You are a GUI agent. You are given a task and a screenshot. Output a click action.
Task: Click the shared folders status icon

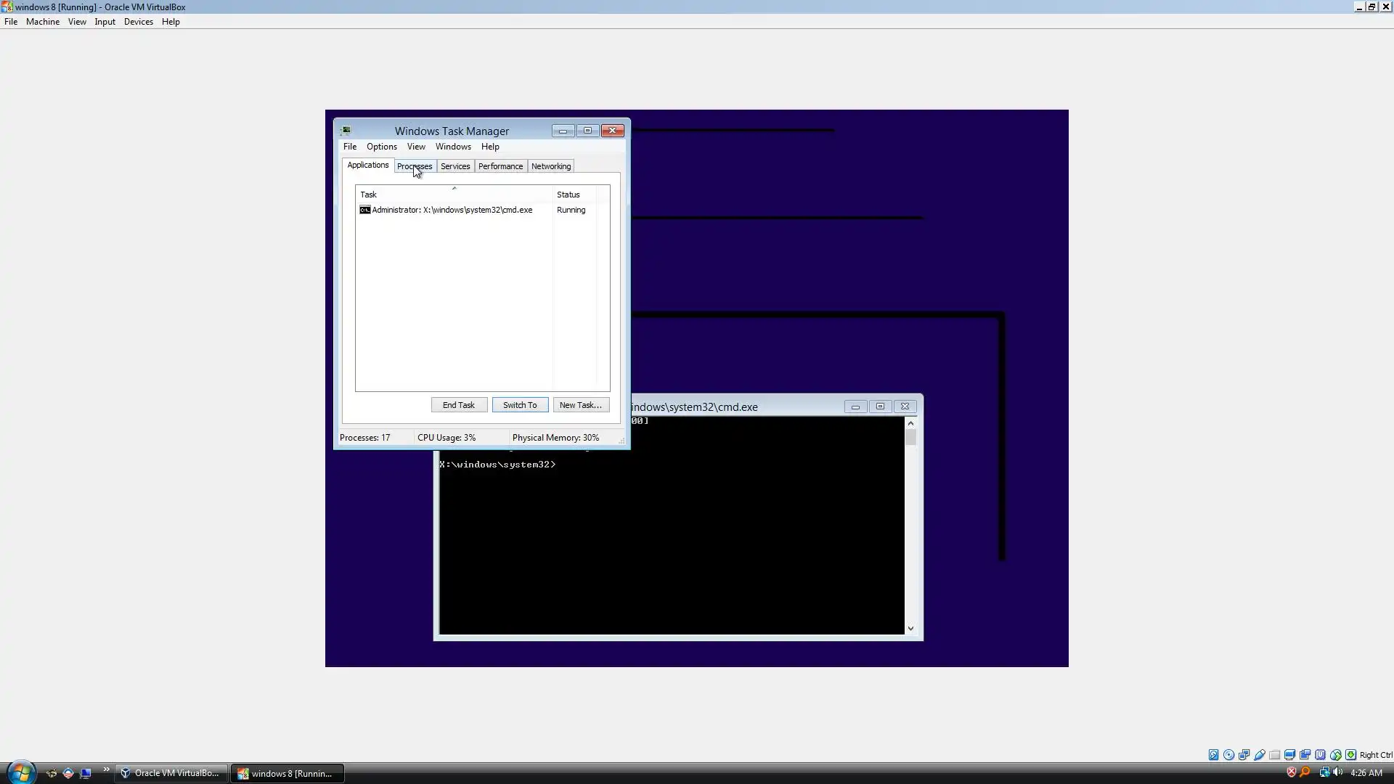[x=1274, y=755]
